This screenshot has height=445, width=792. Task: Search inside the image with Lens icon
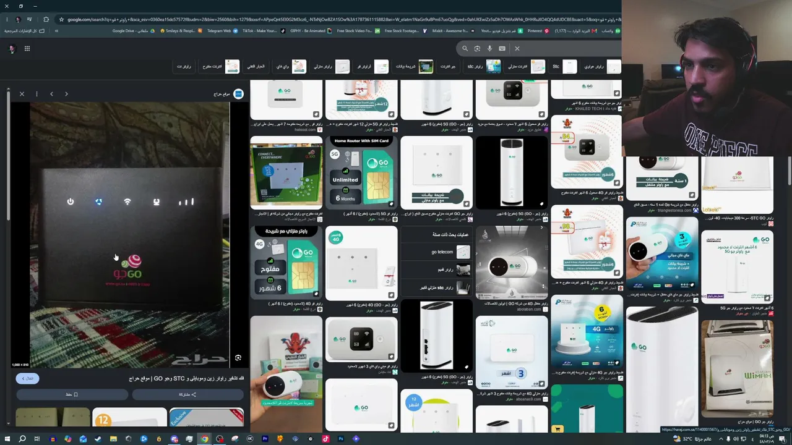[238, 358]
